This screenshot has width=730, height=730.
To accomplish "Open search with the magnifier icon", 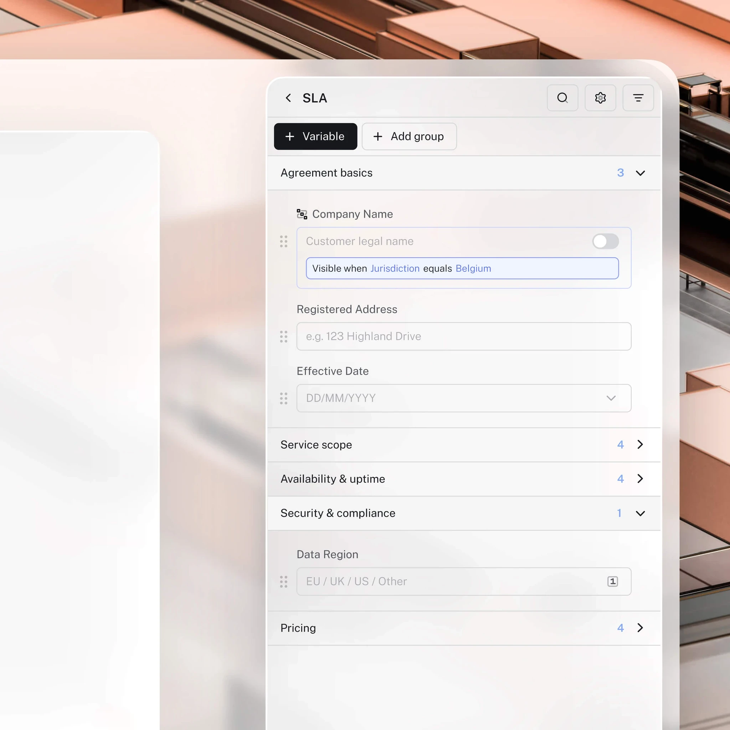I will pos(562,98).
